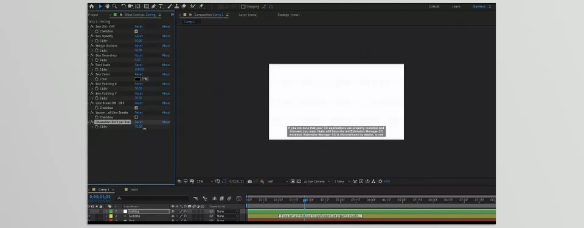Viewport: 584px width, 228px height.
Task: Select the Zoom magnifier tool
Action: tap(114, 6)
